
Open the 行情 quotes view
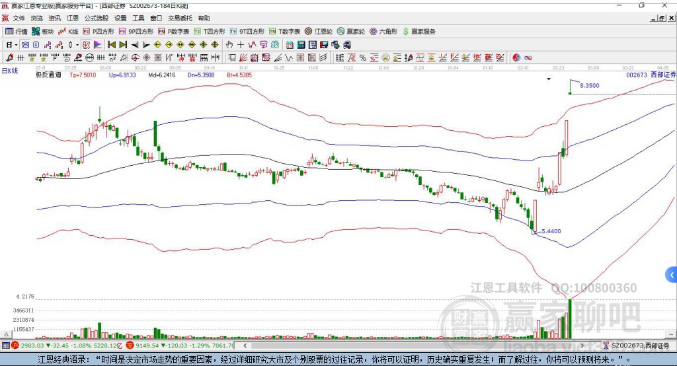(x=17, y=32)
